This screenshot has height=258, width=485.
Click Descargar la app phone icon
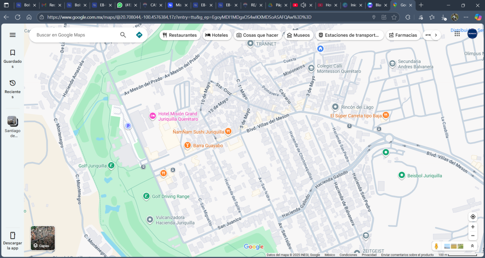pos(13,235)
